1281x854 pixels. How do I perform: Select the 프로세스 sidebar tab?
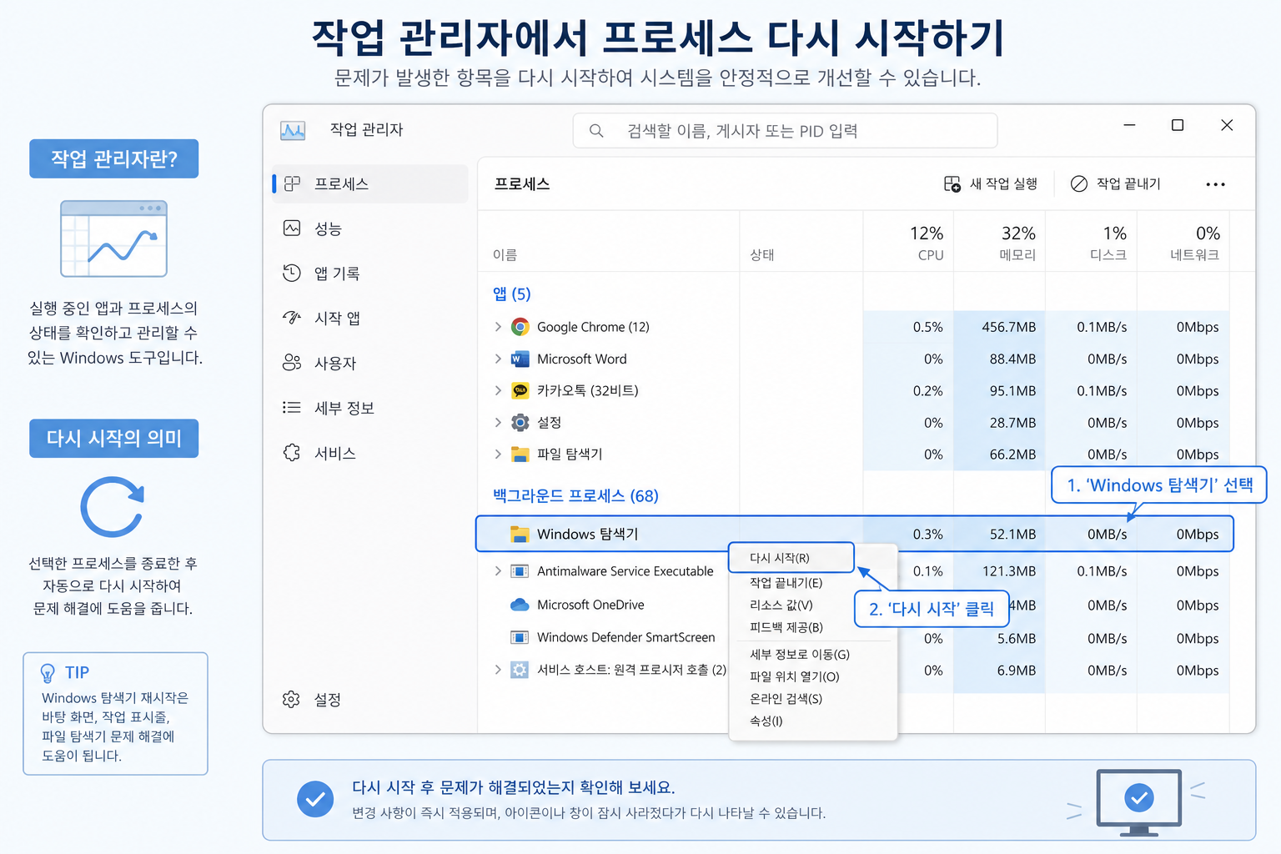[x=370, y=183]
